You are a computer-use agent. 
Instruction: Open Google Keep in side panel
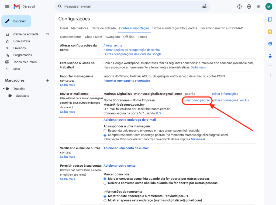coord(270,32)
